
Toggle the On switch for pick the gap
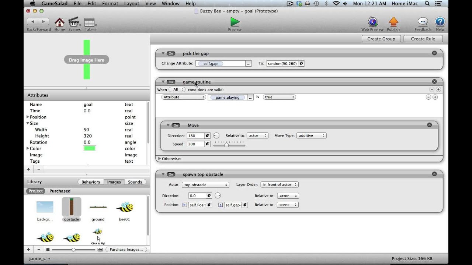click(x=171, y=53)
